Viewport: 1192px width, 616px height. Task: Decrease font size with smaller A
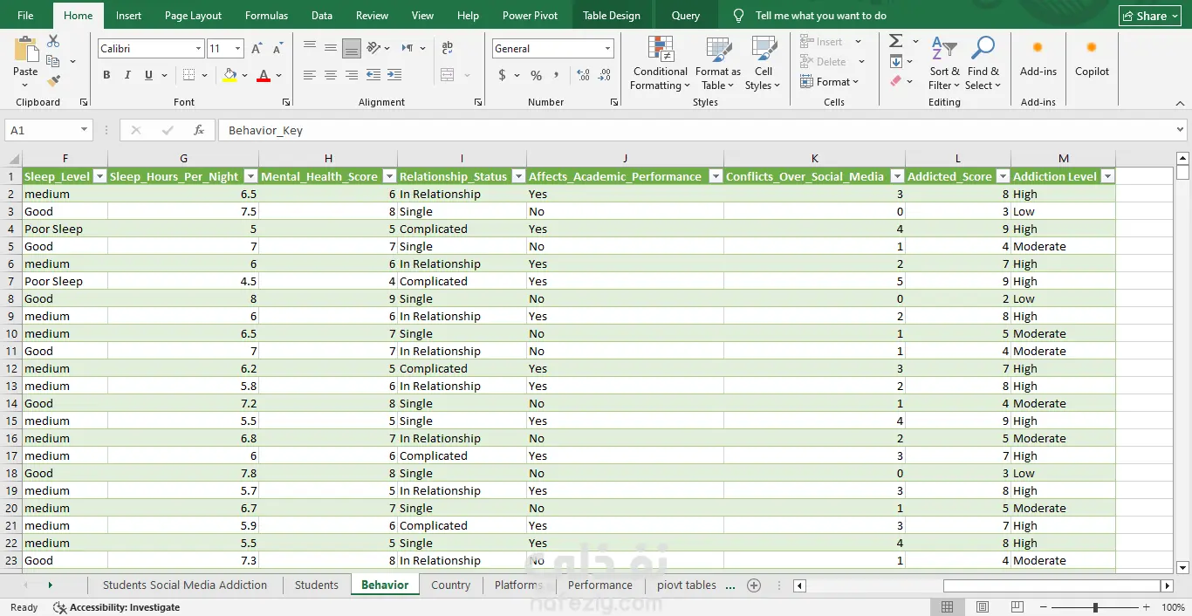click(x=277, y=49)
